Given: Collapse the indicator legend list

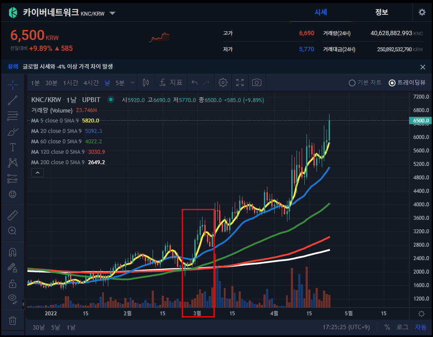Looking at the screenshot, I should coord(37,173).
